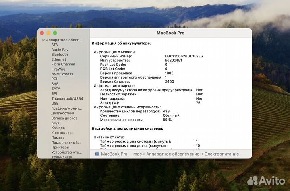
Task: Click the Информация об аккумуляторе heading
Action: coord(121,43)
